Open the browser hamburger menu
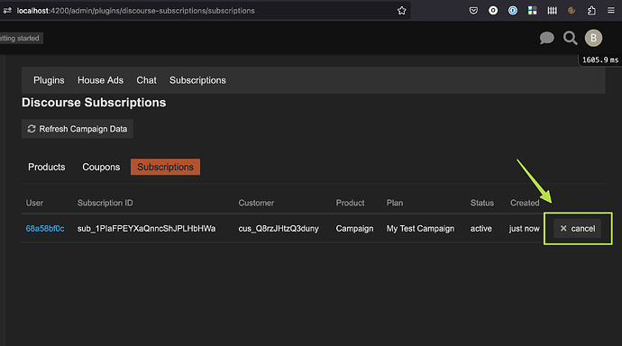Screen dimensions: 622x346 611,10
